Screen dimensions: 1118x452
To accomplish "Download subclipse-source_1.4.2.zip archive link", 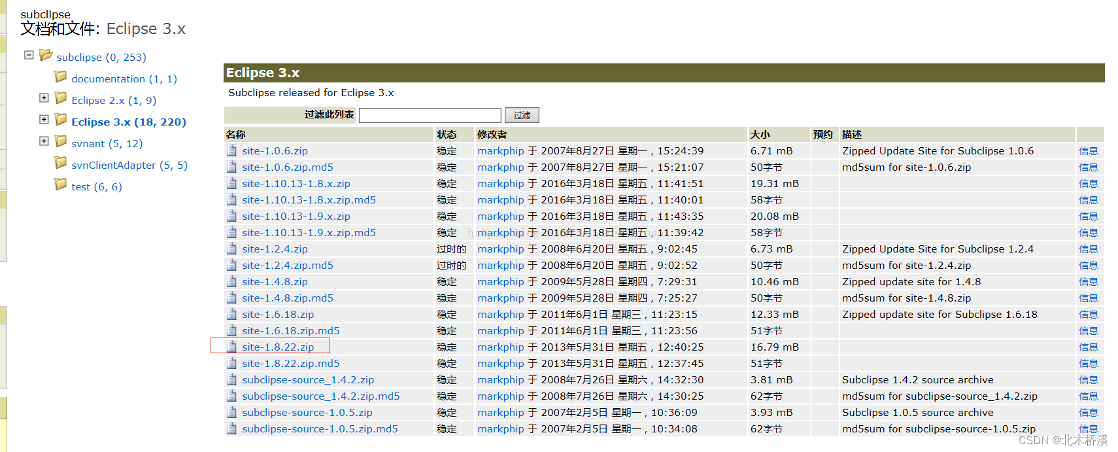I will pyautogui.click(x=308, y=380).
